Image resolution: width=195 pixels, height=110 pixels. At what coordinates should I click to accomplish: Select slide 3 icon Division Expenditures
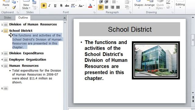[x=5, y=53]
